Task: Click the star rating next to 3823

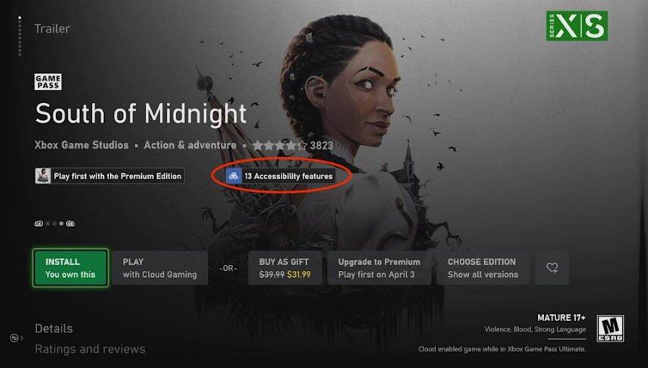Action: click(280, 146)
